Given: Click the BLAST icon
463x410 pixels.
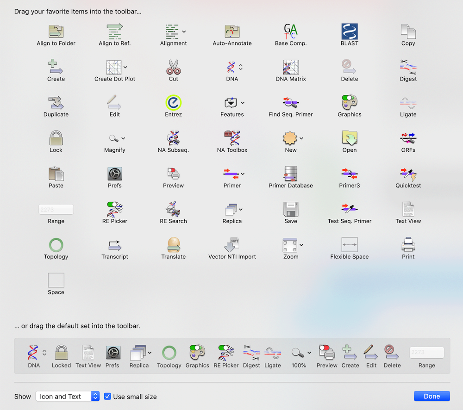Looking at the screenshot, I should [x=349, y=31].
